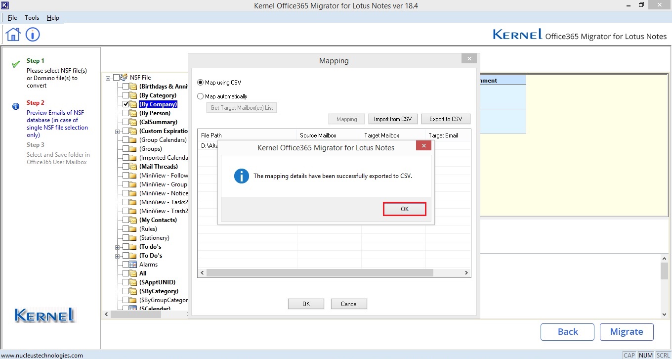The image size is (672, 359).
Task: Click the Alarms calendar icon
Action: click(x=133, y=265)
